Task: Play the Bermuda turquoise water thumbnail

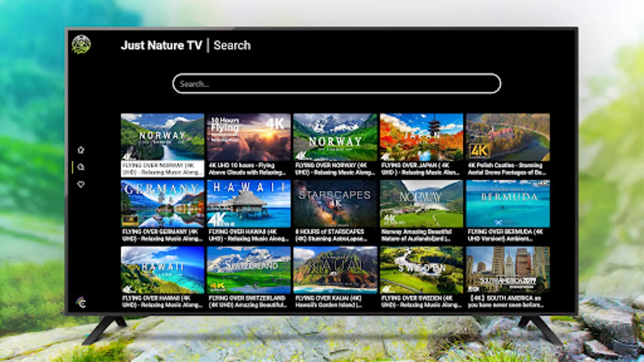Action: [508, 204]
